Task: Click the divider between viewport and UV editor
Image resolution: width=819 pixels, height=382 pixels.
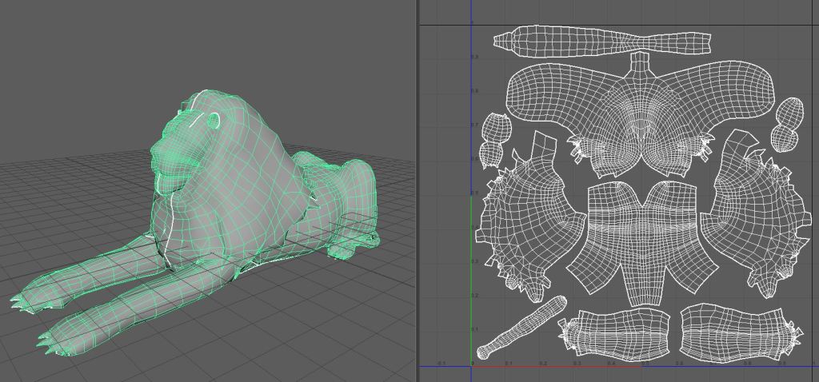Action: [x=417, y=192]
